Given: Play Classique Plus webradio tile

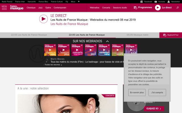Looking at the screenshot, I should pos(64,50).
